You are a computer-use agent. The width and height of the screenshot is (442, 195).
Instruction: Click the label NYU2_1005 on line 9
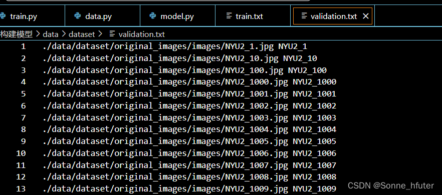[x=315, y=141]
